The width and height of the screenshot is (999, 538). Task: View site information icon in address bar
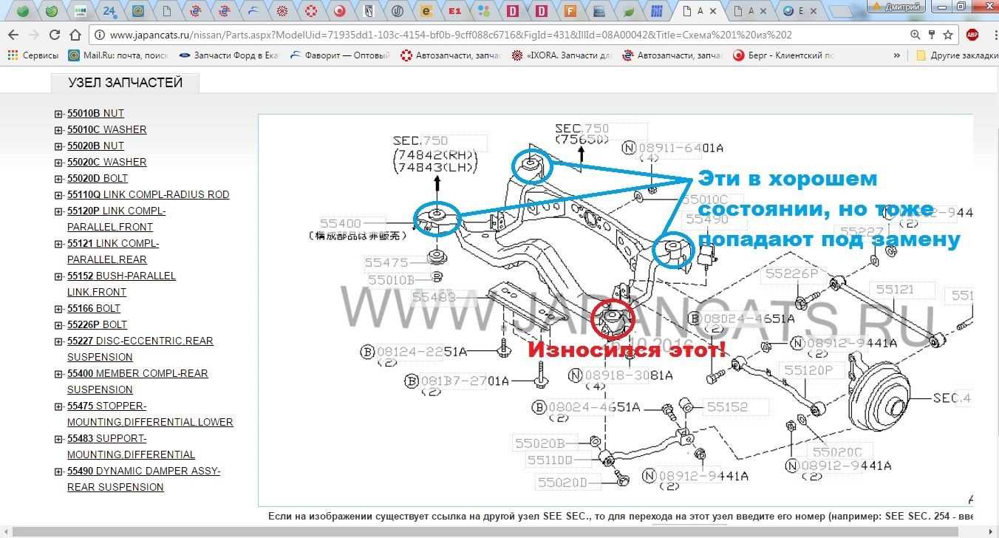100,35
